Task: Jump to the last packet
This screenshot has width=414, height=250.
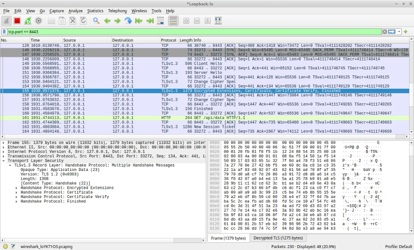Action: 150,21
